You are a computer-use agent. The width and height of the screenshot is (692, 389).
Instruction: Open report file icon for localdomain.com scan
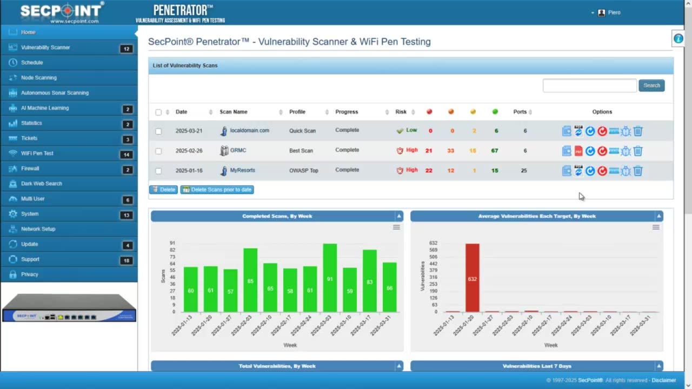pyautogui.click(x=567, y=131)
